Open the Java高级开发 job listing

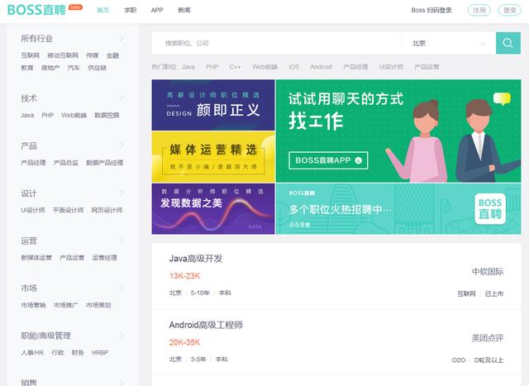(196, 259)
